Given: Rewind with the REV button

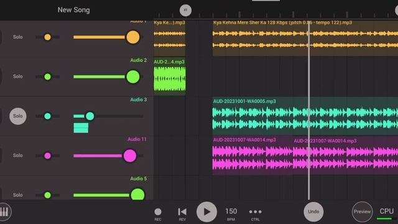Looking at the screenshot, I should 182,214.
